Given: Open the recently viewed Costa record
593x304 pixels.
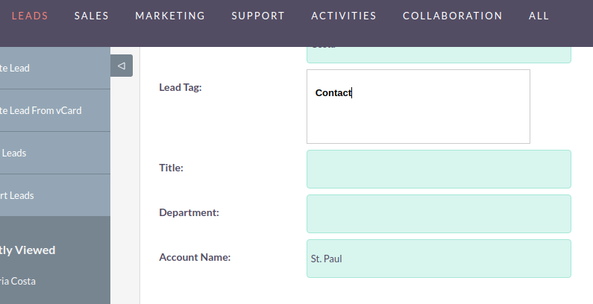Looking at the screenshot, I should (18, 282).
